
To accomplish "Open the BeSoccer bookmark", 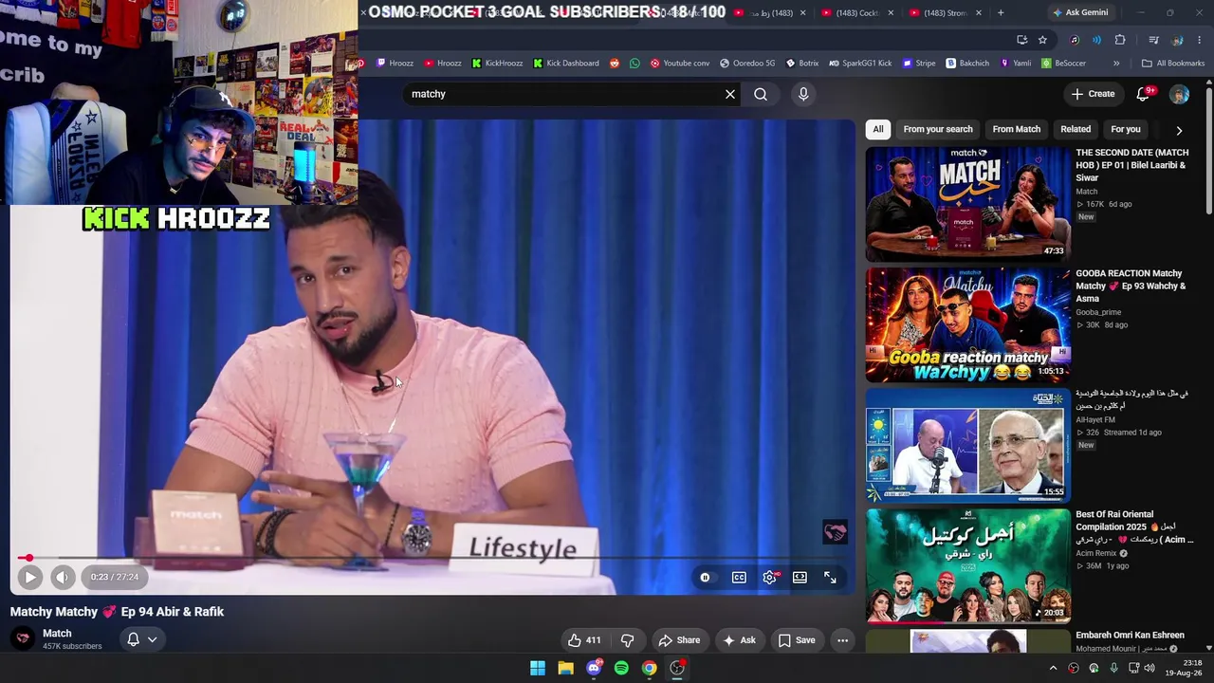I will (x=1064, y=64).
